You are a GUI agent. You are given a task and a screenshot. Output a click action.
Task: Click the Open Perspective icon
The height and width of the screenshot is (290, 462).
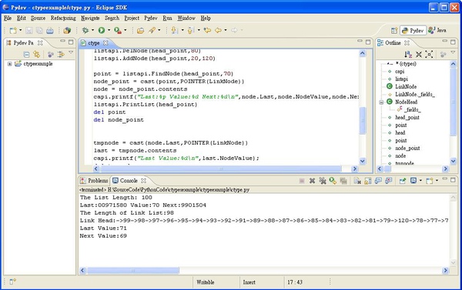click(x=394, y=31)
